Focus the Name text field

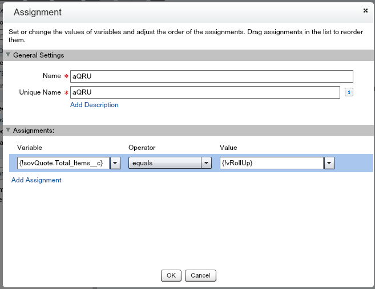pyautogui.click(x=211, y=76)
